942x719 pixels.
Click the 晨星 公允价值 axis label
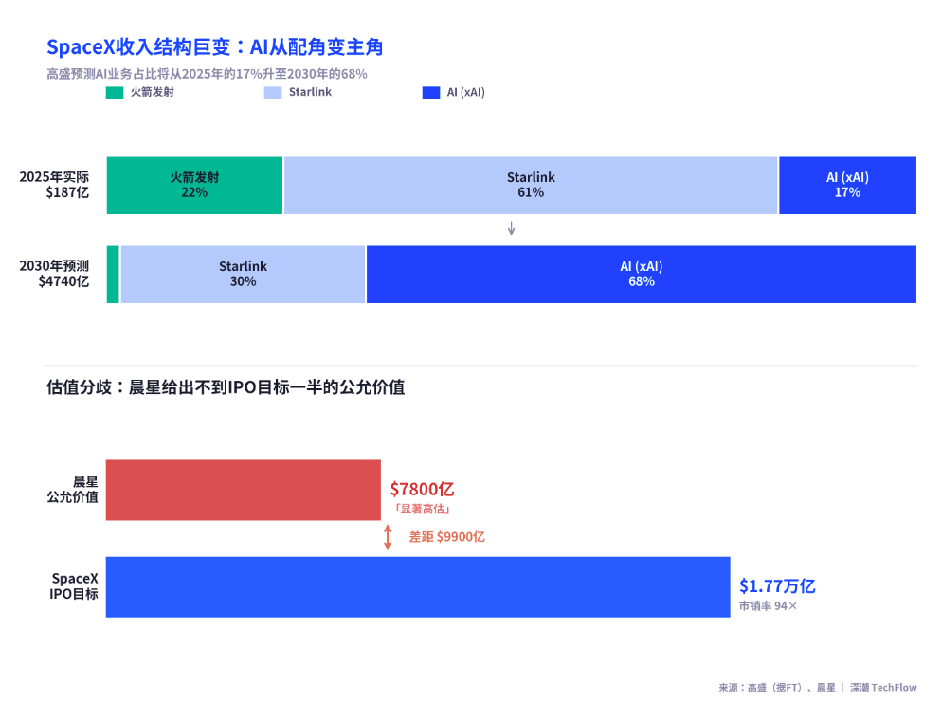pyautogui.click(x=73, y=490)
